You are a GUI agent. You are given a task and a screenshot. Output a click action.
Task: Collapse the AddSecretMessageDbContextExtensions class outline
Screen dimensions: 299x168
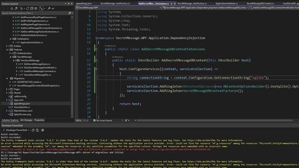(x=97, y=49)
